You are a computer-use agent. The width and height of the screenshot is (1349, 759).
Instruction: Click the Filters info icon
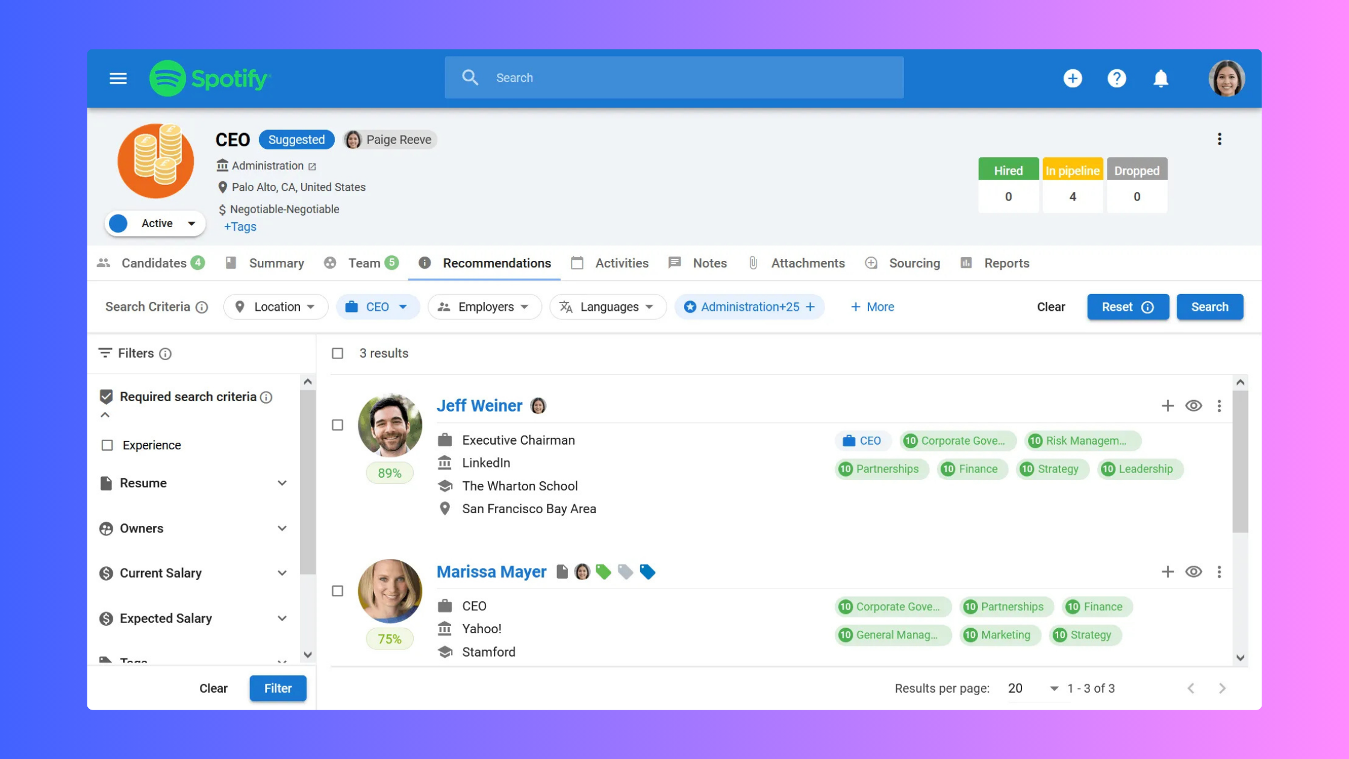pos(165,354)
